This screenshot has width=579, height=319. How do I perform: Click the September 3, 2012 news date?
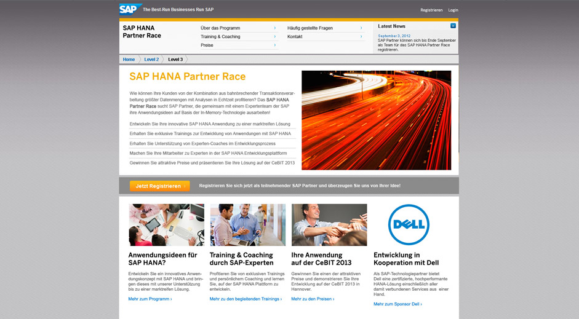(394, 36)
